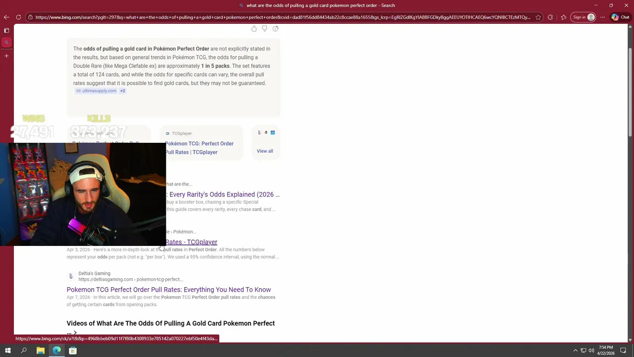Open Copilot Chat button

[x=621, y=17]
